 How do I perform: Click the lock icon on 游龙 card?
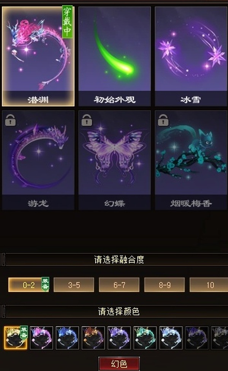pyautogui.click(x=10, y=120)
